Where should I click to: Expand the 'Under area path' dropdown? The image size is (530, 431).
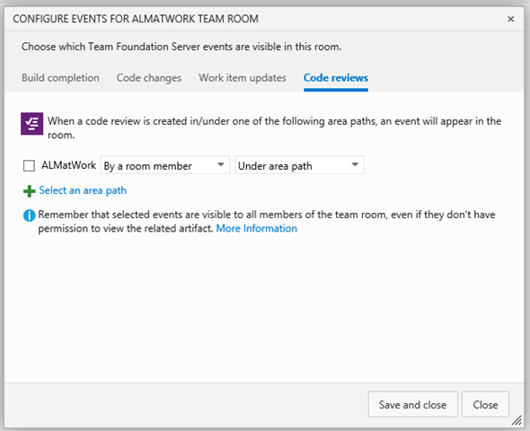[x=299, y=165]
